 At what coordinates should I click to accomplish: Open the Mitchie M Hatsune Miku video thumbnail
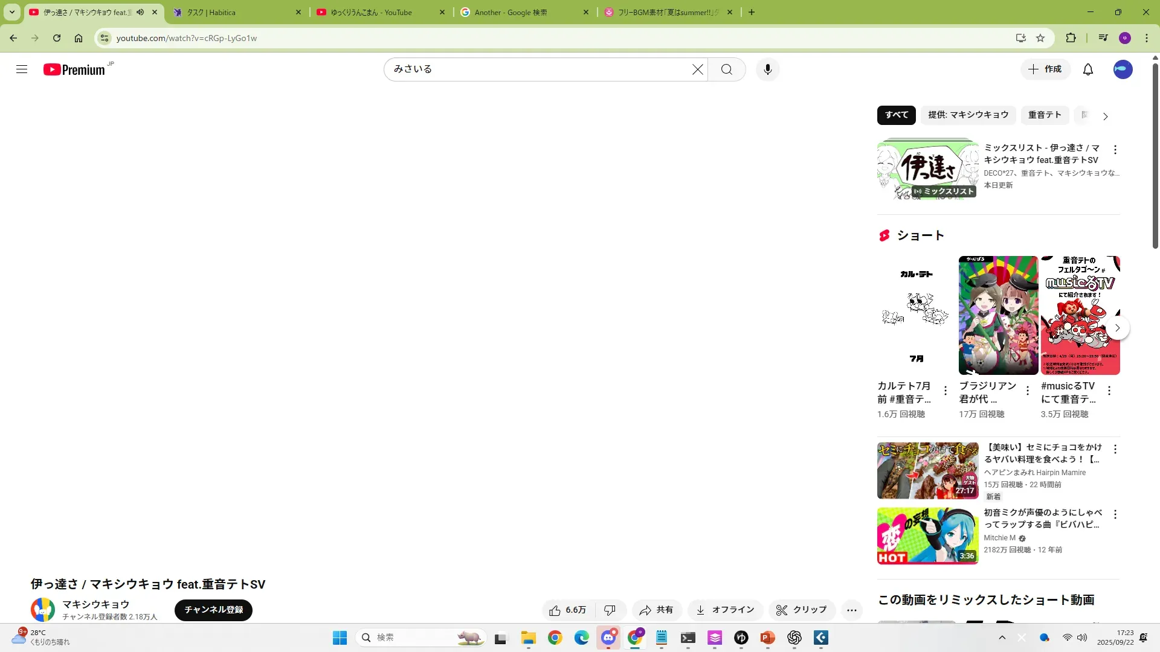pyautogui.click(x=927, y=535)
